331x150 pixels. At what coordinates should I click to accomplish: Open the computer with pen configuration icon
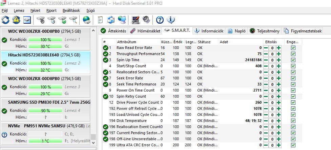(x=135, y=20)
